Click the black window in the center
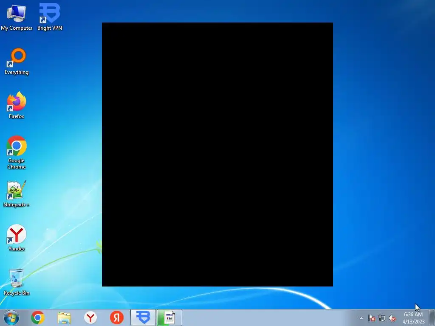 (217, 155)
